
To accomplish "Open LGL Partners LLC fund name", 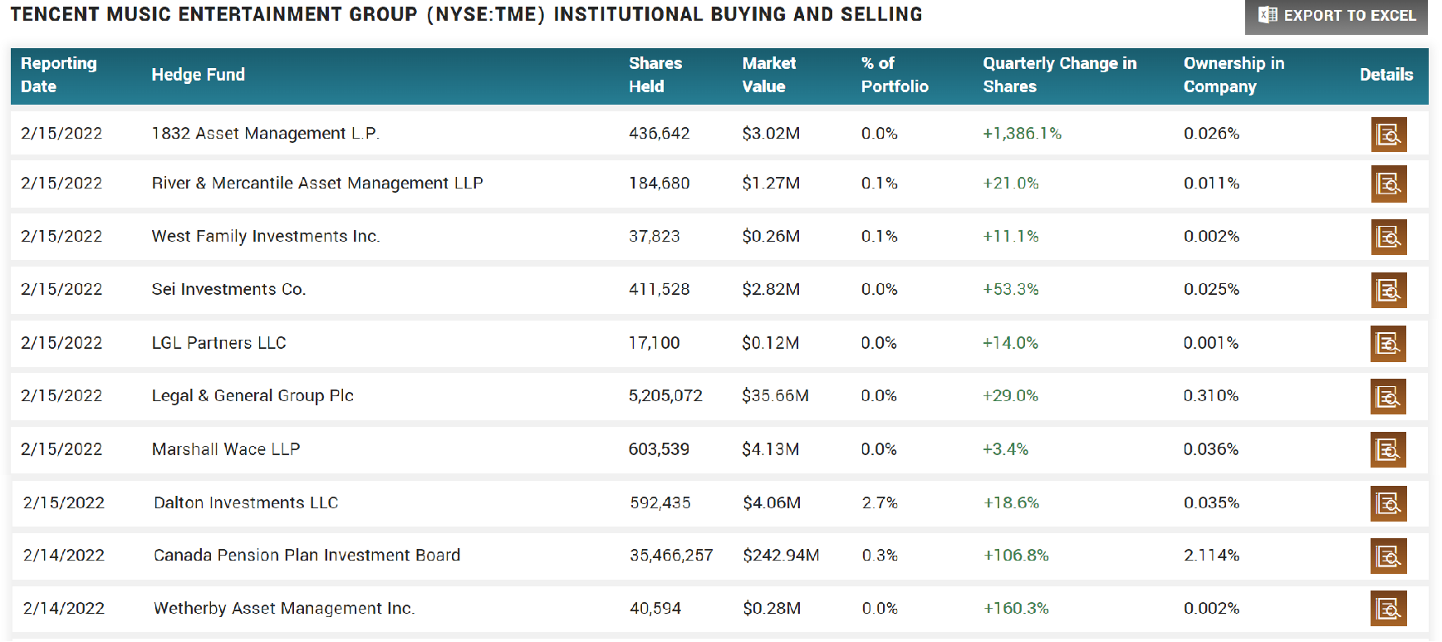I will coord(218,343).
